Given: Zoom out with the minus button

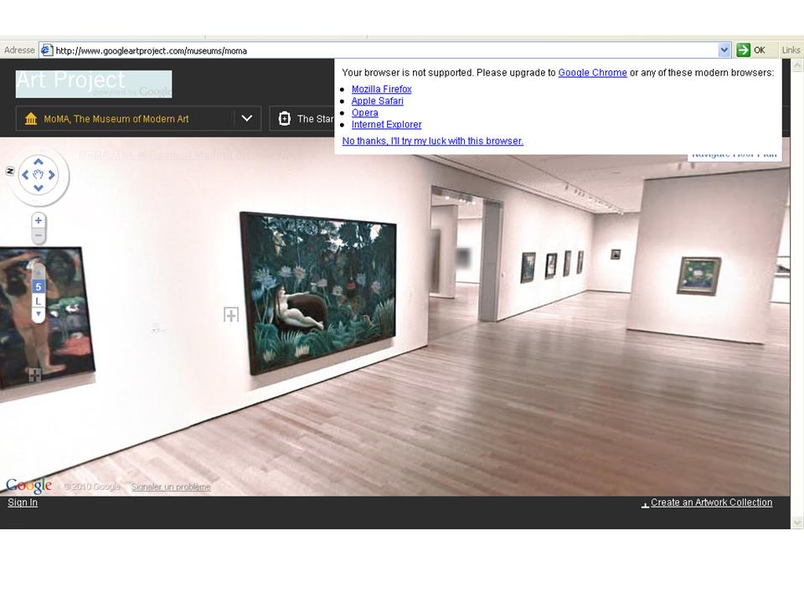Looking at the screenshot, I should point(39,236).
